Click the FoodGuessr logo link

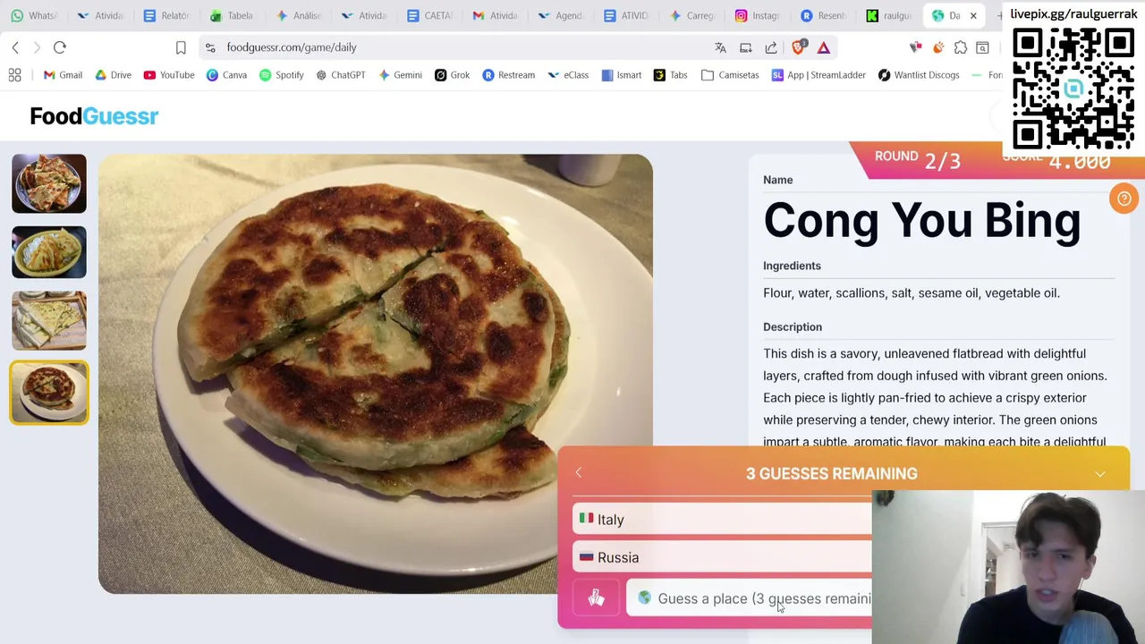pyautogui.click(x=94, y=116)
